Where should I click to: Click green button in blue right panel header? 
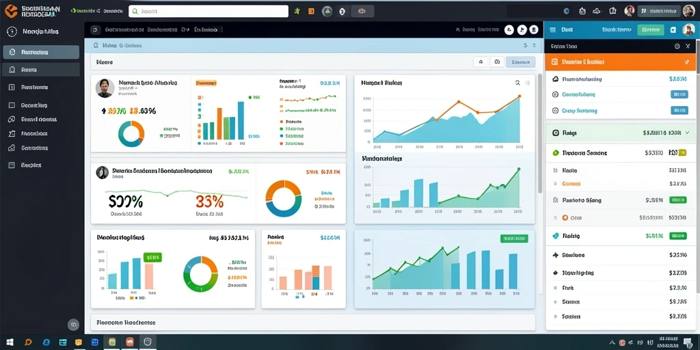point(651,30)
